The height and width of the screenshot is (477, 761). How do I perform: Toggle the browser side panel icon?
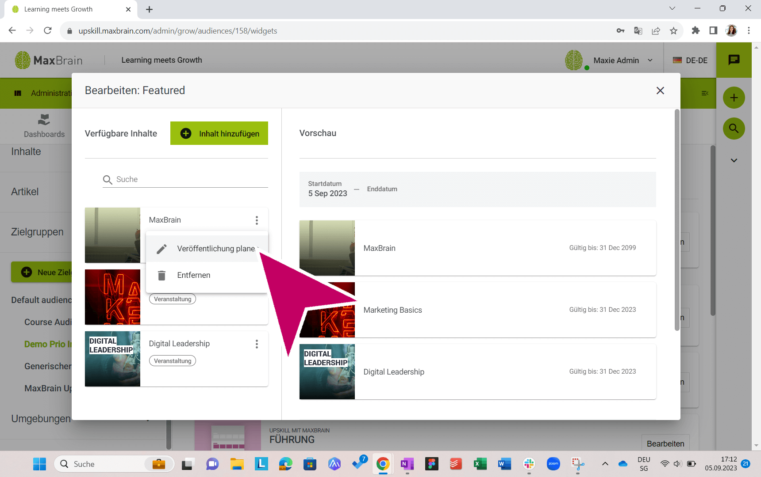[x=713, y=30]
